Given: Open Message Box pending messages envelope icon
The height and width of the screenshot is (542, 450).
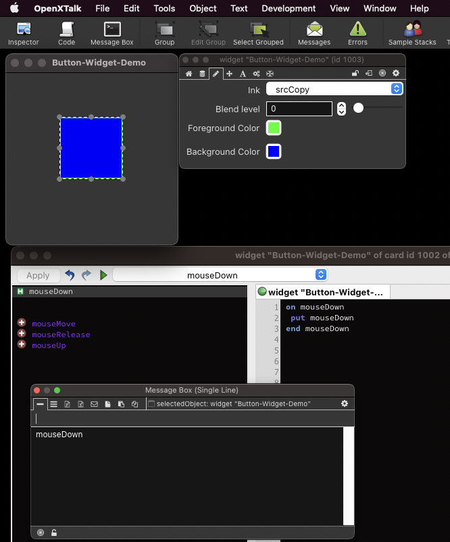Looking at the screenshot, I should click(x=94, y=404).
